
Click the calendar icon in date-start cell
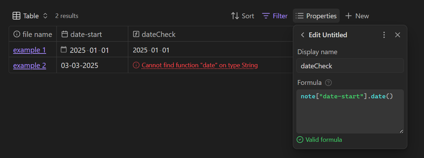click(63, 50)
